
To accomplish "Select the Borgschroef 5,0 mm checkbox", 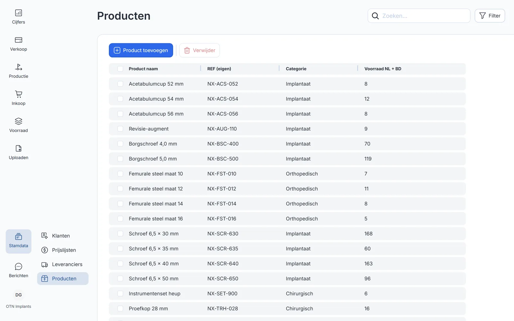I will tap(120, 159).
